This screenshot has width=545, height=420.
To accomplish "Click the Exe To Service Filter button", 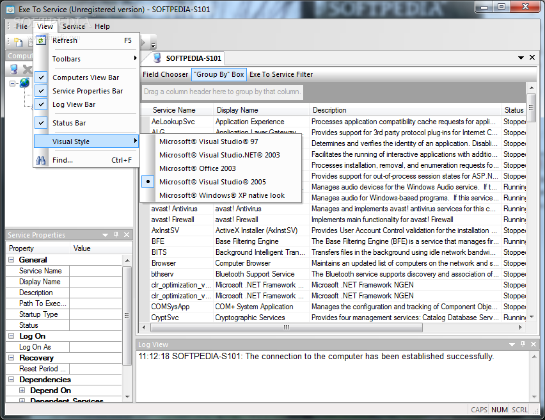I will point(281,74).
